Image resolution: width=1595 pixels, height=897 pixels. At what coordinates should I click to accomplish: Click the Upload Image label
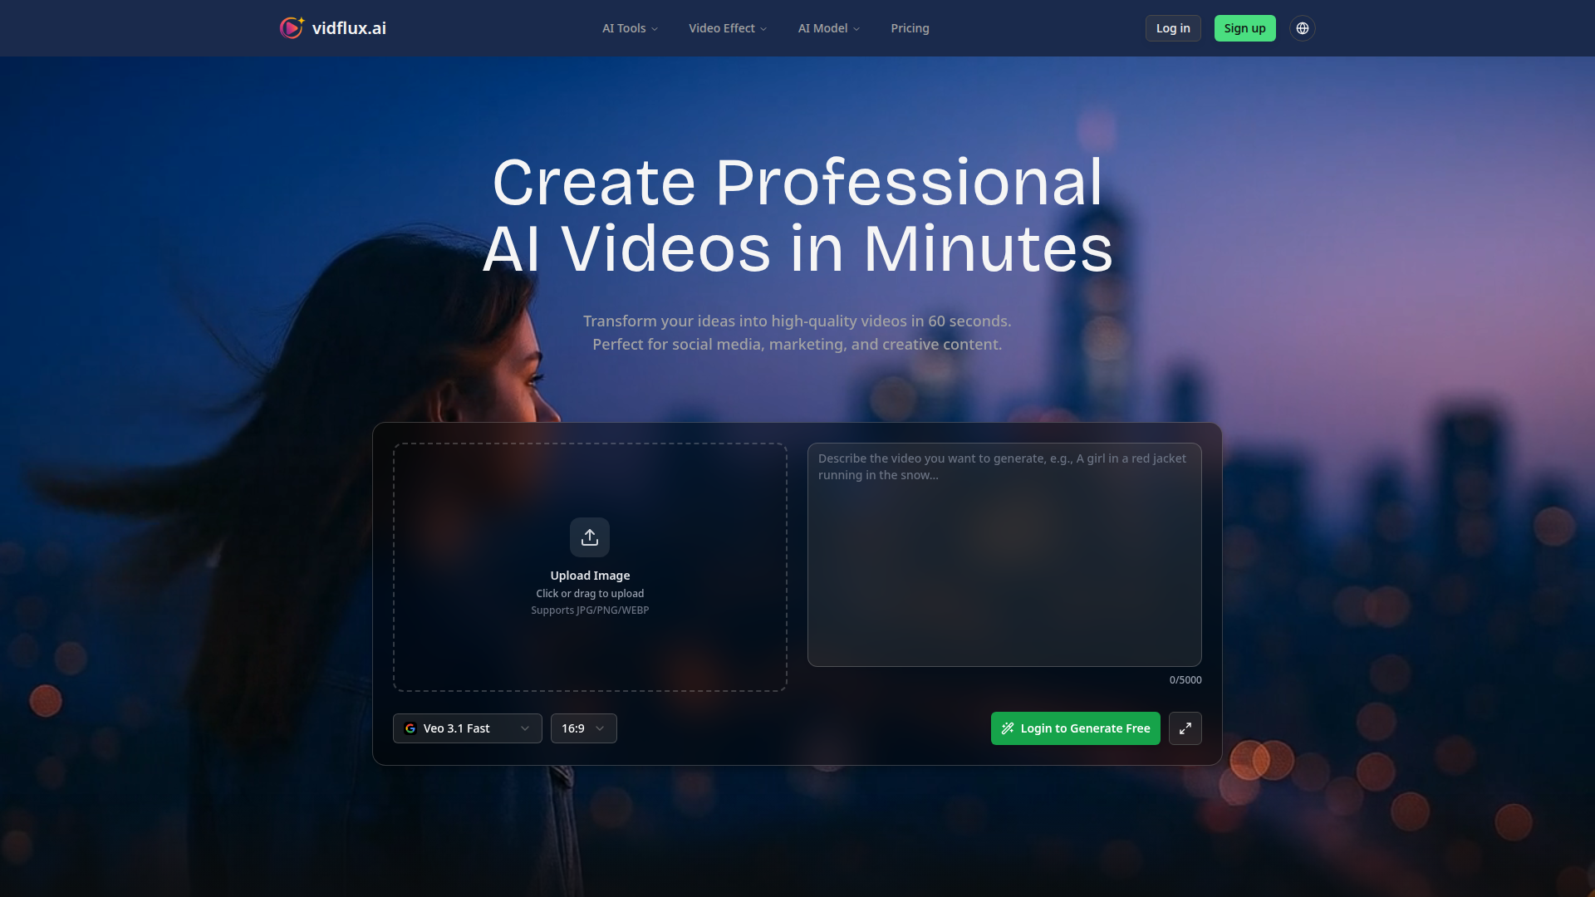pyautogui.click(x=590, y=576)
